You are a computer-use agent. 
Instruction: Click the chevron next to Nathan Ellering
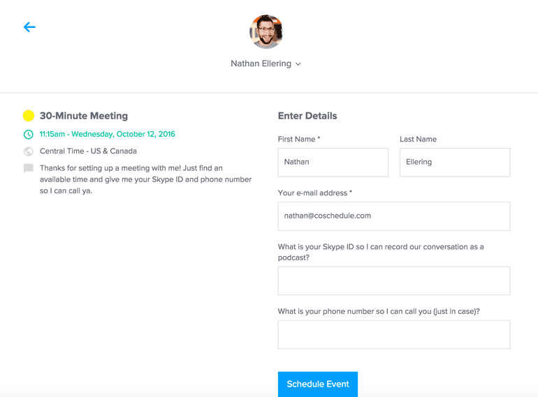click(298, 64)
